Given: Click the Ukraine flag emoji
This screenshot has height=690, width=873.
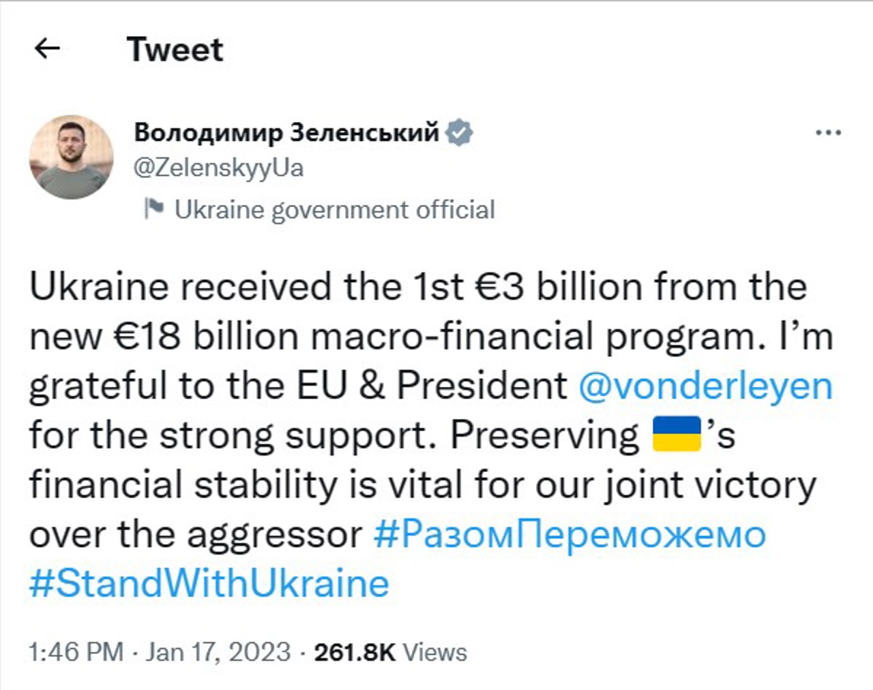Looking at the screenshot, I should pyautogui.click(x=677, y=435).
